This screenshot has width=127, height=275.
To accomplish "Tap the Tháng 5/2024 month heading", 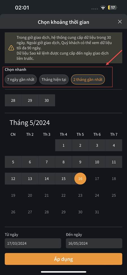I will click(x=30, y=123).
